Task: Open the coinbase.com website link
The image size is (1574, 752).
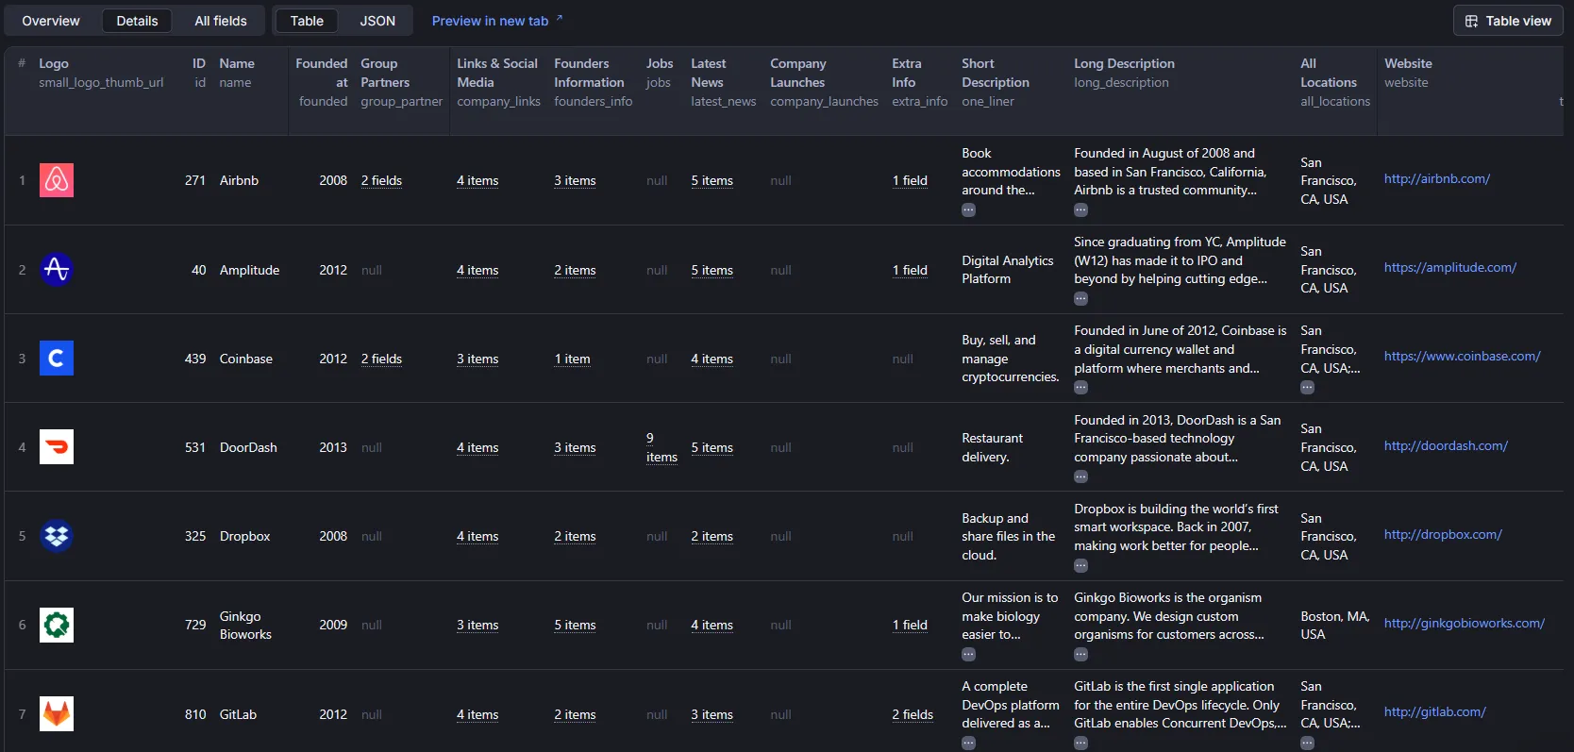Action: [1462, 357]
